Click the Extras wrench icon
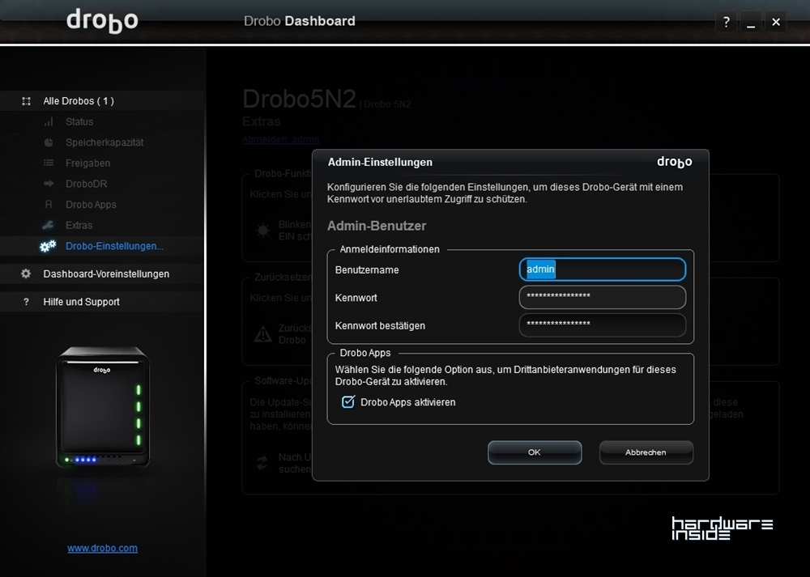Screen dimensions: 810x577 tap(48, 225)
